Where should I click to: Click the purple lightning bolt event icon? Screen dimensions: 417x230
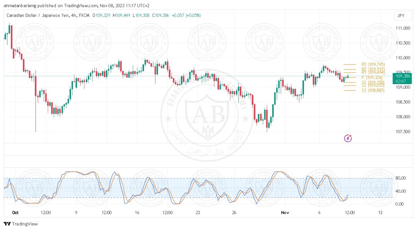click(348, 138)
